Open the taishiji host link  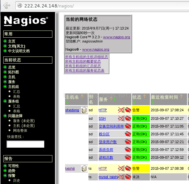click(x=70, y=168)
